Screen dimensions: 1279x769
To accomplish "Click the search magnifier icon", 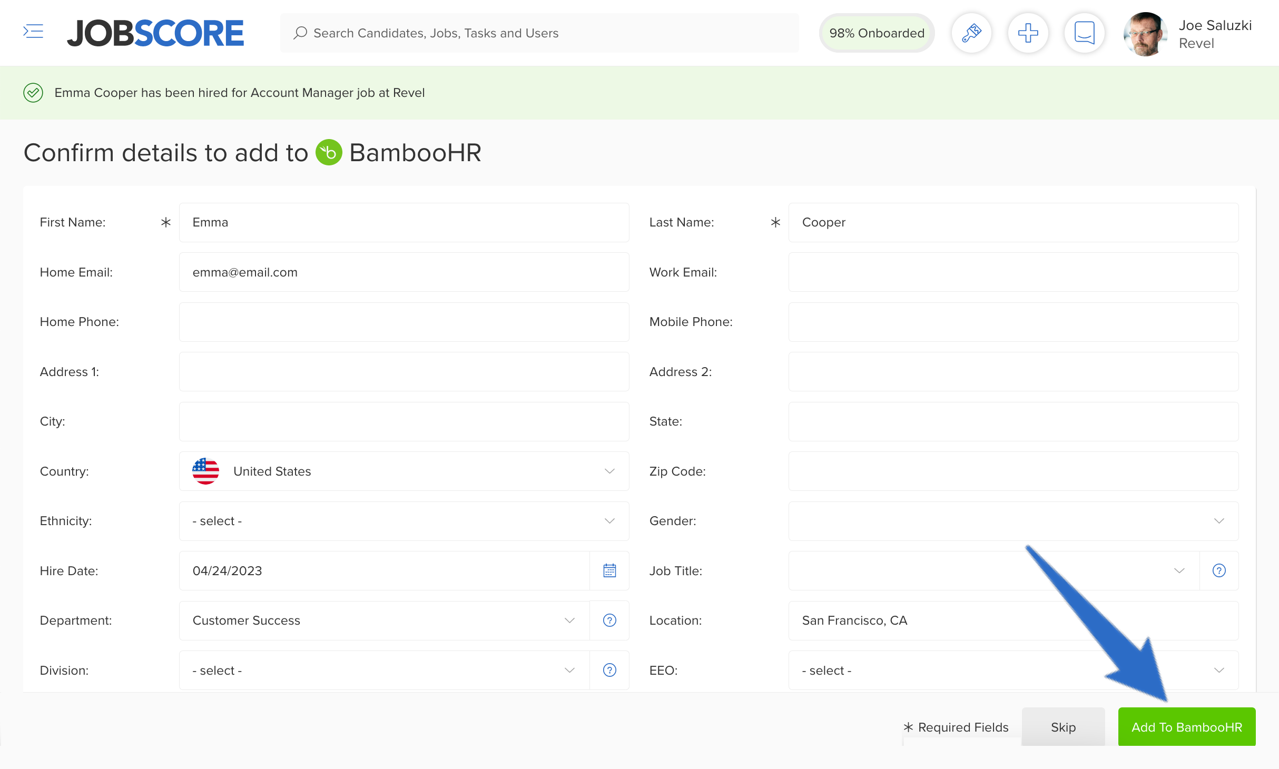I will pyautogui.click(x=300, y=33).
